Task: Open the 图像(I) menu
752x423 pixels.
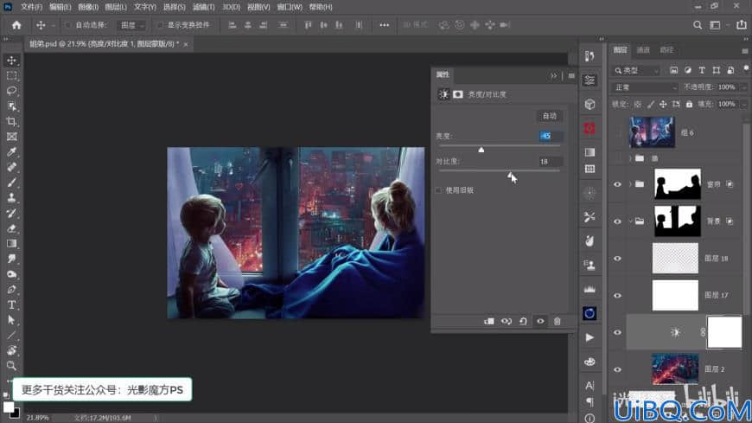Action: click(x=88, y=7)
